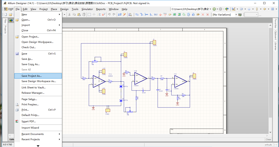Click the Place Wire toolbar icon
The height and width of the screenshot is (147, 279).
(x=137, y=15)
